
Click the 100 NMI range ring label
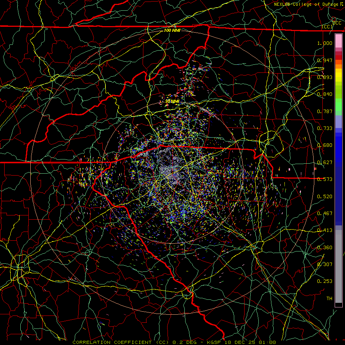(172, 30)
